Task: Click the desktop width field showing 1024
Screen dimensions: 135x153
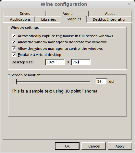Action: point(55,62)
